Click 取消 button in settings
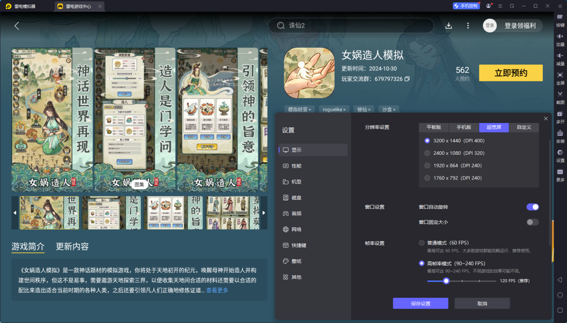 [x=482, y=303]
